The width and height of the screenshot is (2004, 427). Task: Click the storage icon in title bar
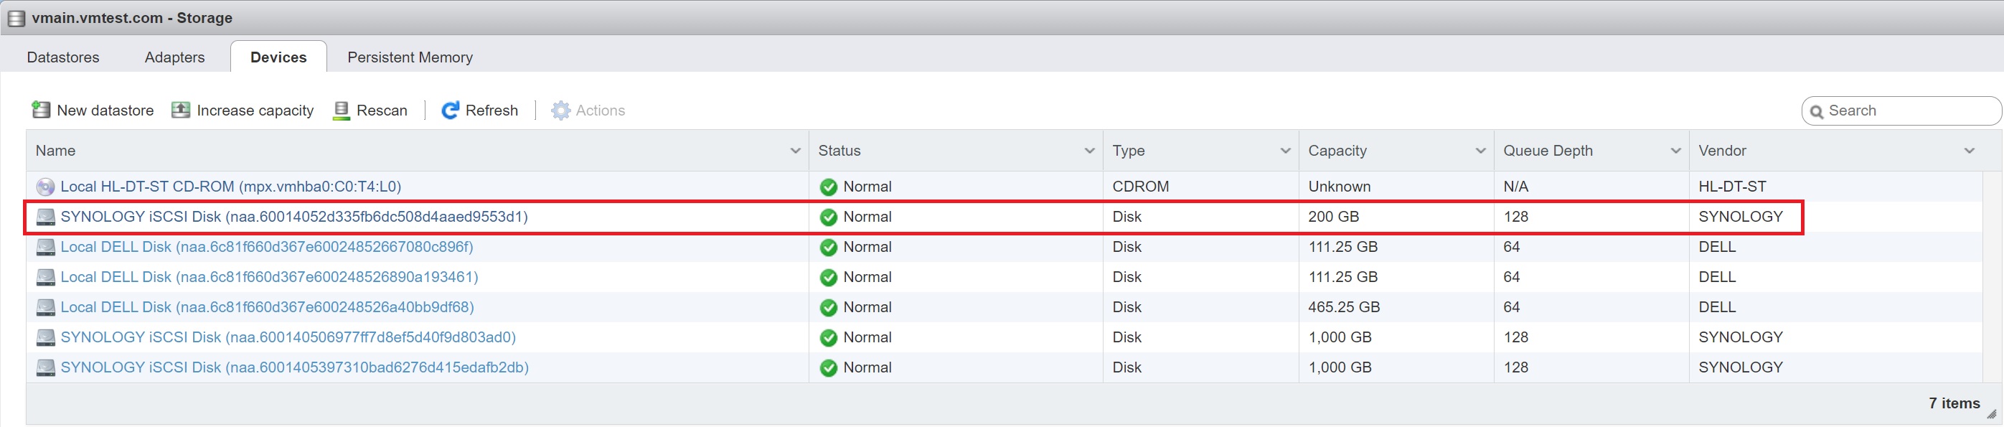16,18
